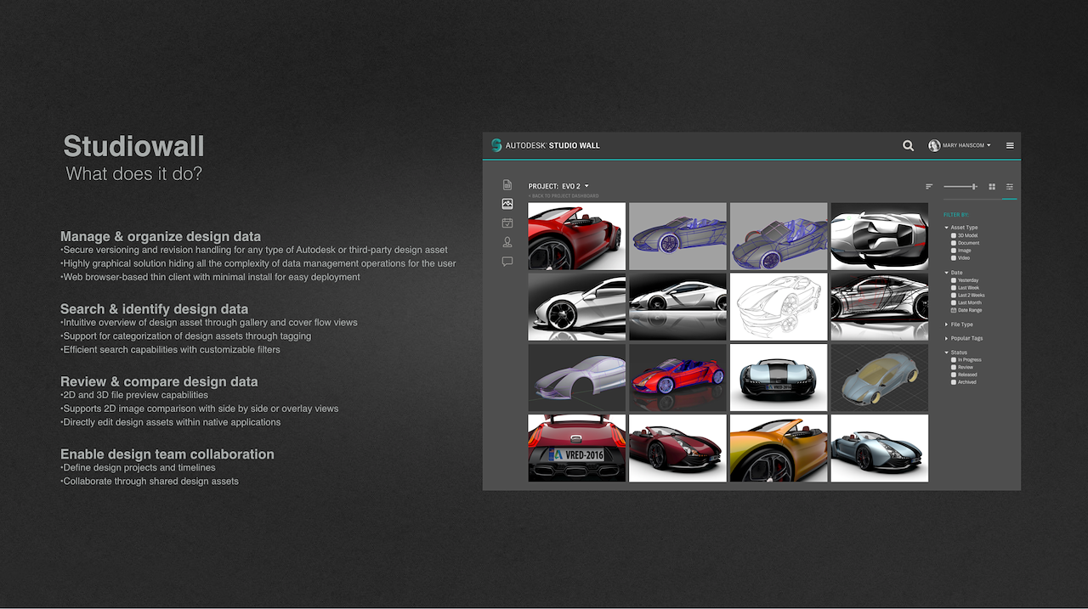Enable the 3D Model asset filter
1088x609 pixels.
pos(954,235)
